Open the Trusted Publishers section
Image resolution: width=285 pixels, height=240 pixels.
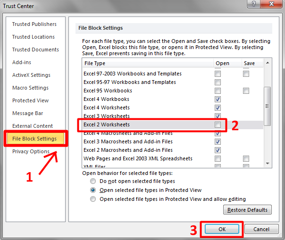(34, 24)
